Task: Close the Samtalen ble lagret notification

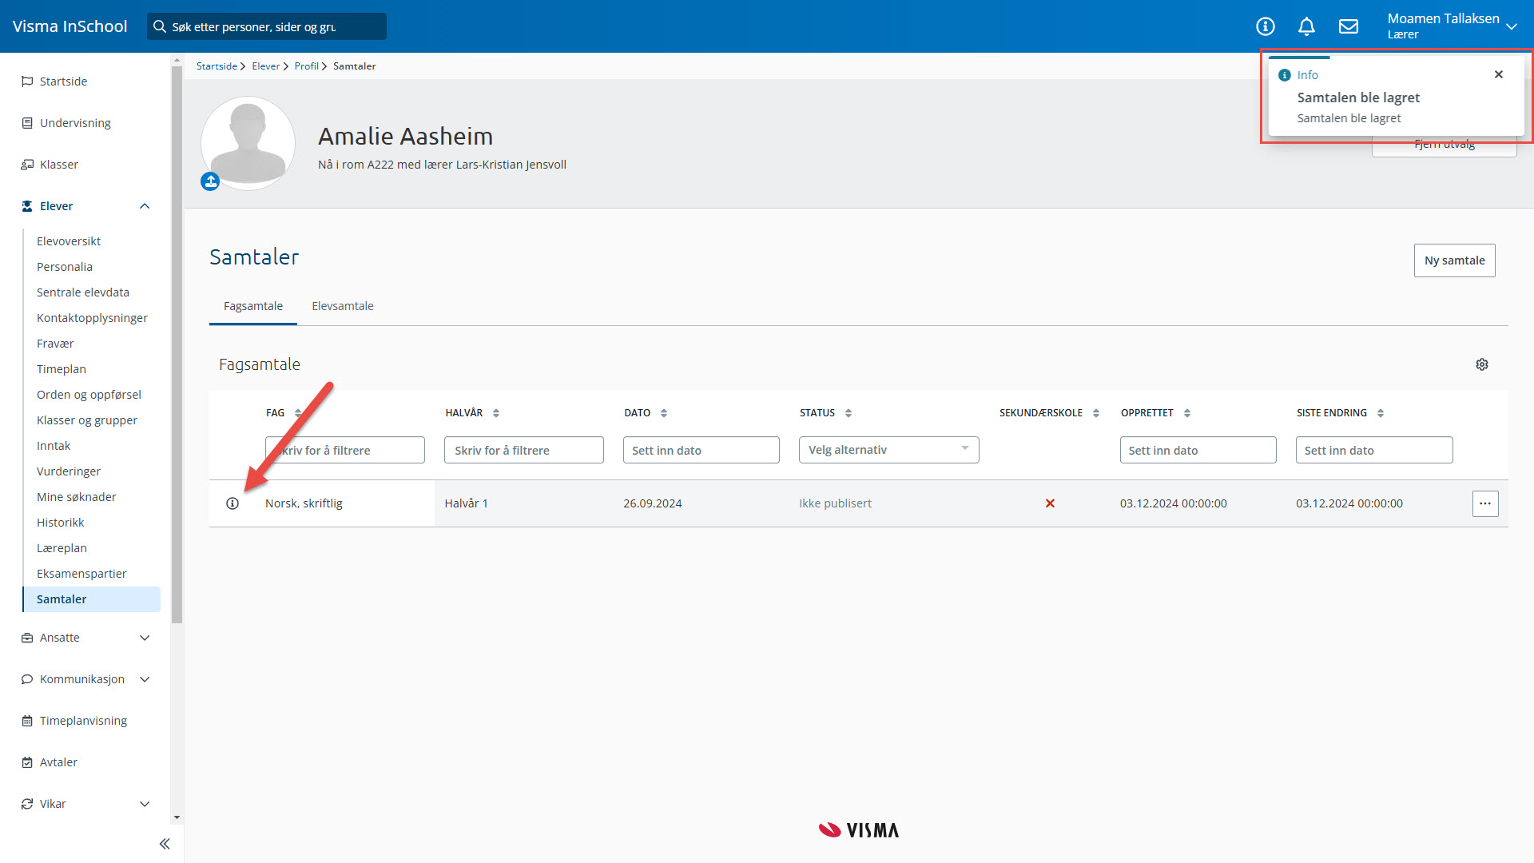Action: coord(1499,74)
